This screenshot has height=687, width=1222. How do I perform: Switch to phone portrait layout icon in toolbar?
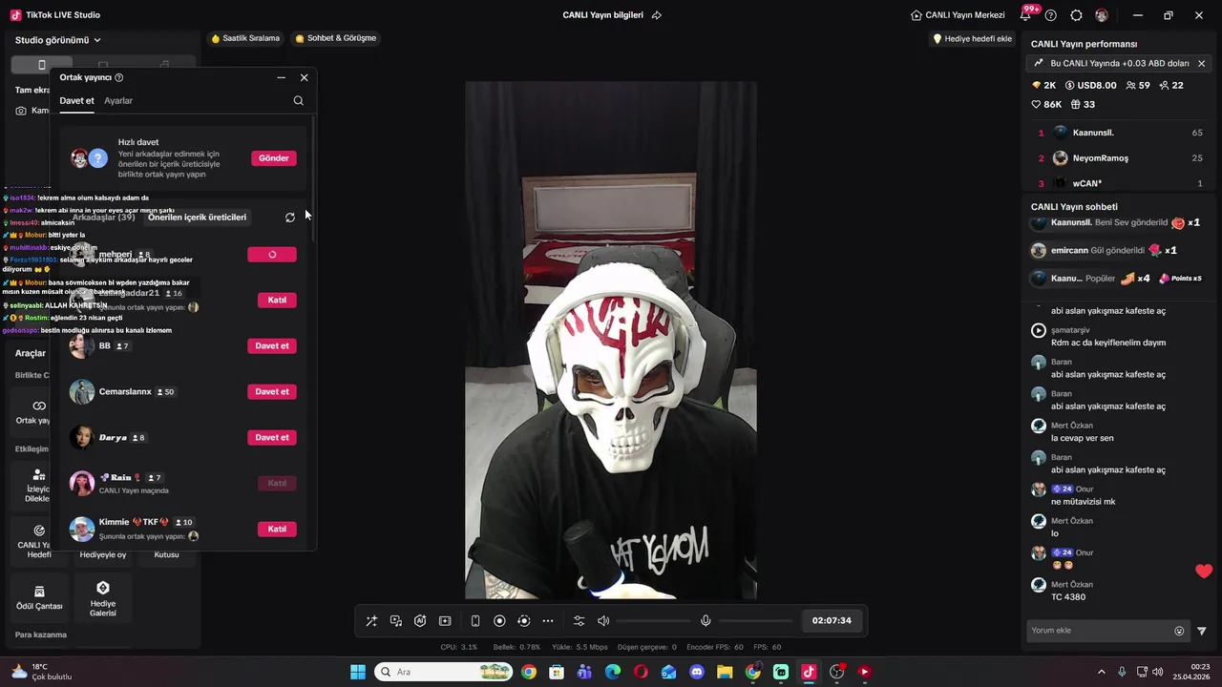(475, 621)
